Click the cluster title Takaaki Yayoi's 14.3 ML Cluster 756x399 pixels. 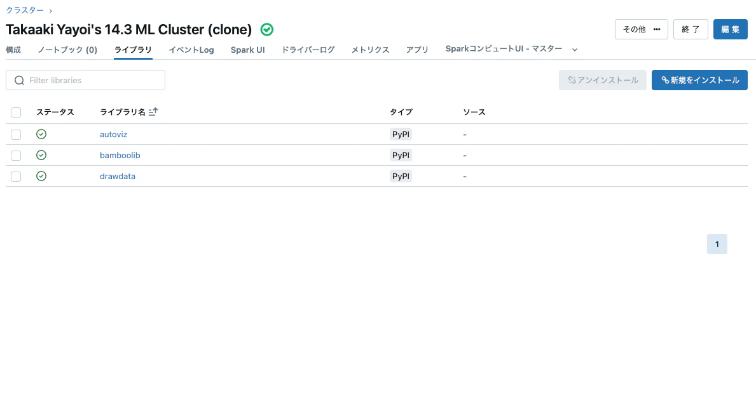tap(128, 29)
